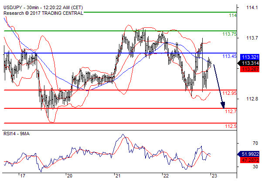Viewport: 265px width, 184px height.
Task: Click the 113.7 axis value
Action: click(252, 38)
